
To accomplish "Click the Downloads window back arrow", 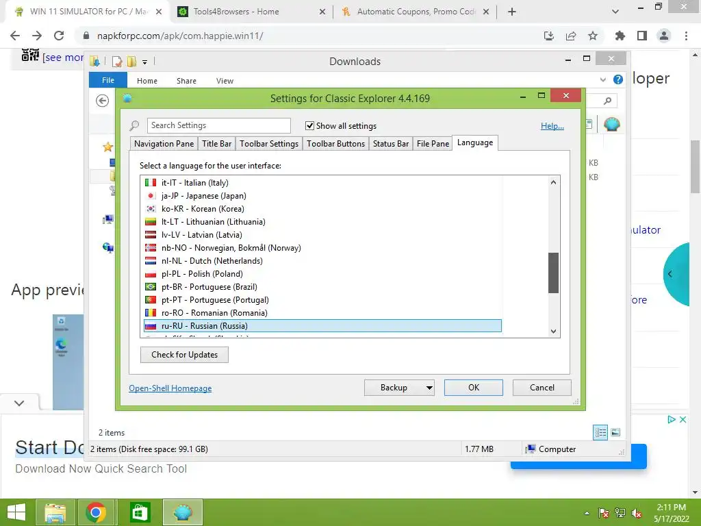I will (x=103, y=101).
